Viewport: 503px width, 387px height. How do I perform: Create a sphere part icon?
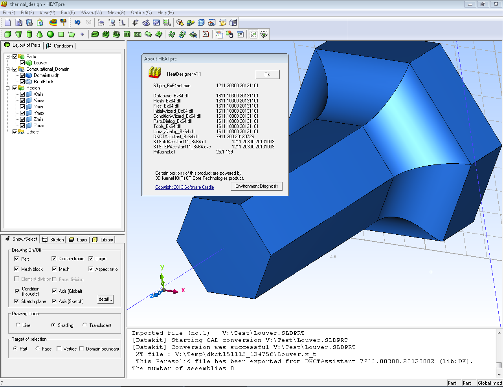50,34
